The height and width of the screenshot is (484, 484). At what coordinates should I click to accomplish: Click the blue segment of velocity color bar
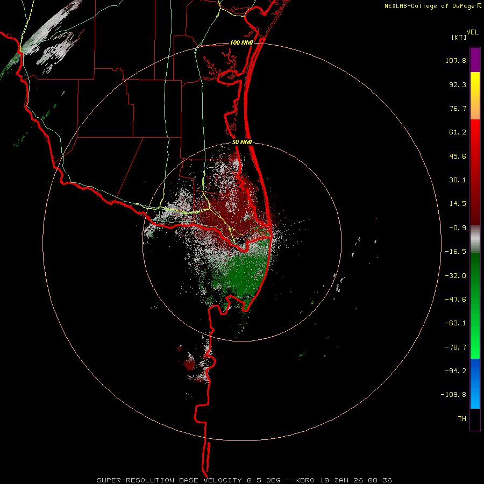point(475,383)
